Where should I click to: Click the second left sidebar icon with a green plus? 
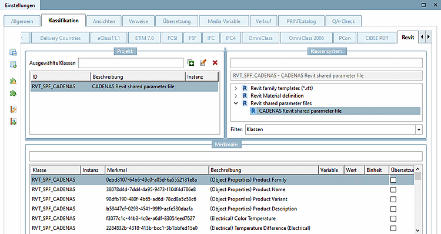pyautogui.click(x=13, y=65)
